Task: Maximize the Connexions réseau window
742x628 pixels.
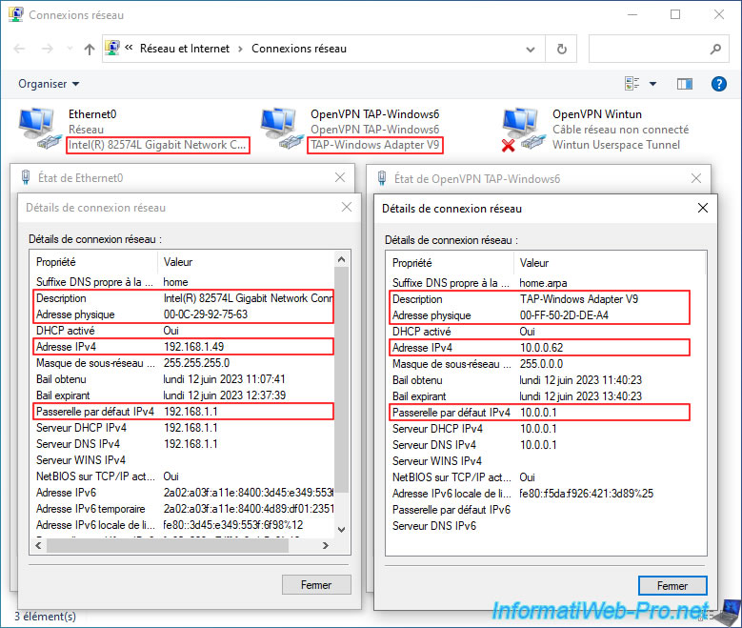Action: click(675, 14)
